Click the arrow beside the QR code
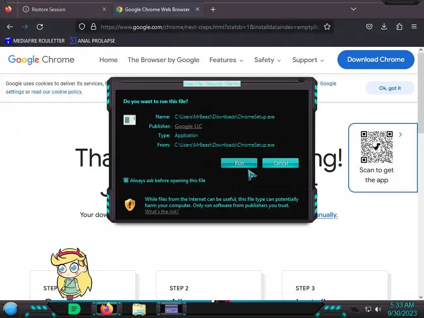 pyautogui.click(x=400, y=135)
